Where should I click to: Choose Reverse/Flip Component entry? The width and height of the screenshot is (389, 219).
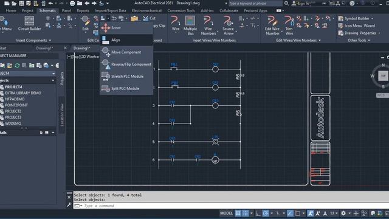(126, 64)
